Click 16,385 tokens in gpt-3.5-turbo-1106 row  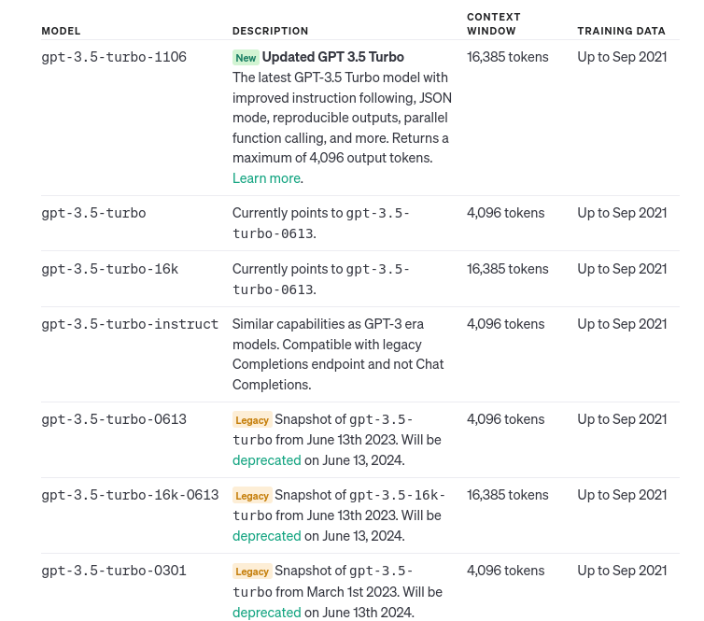[x=507, y=57]
